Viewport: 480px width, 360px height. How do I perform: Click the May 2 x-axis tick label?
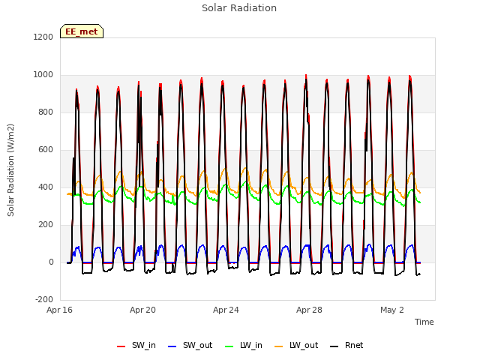pyautogui.click(x=392, y=310)
